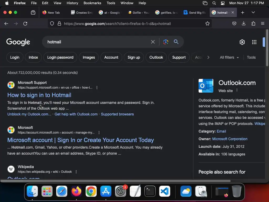This screenshot has width=269, height=202.
Task: Open Supported browsers sublink
Action: [x=117, y=114]
